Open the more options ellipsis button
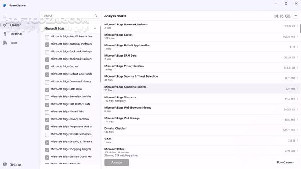This screenshot has height=169, width=301. 296,16
